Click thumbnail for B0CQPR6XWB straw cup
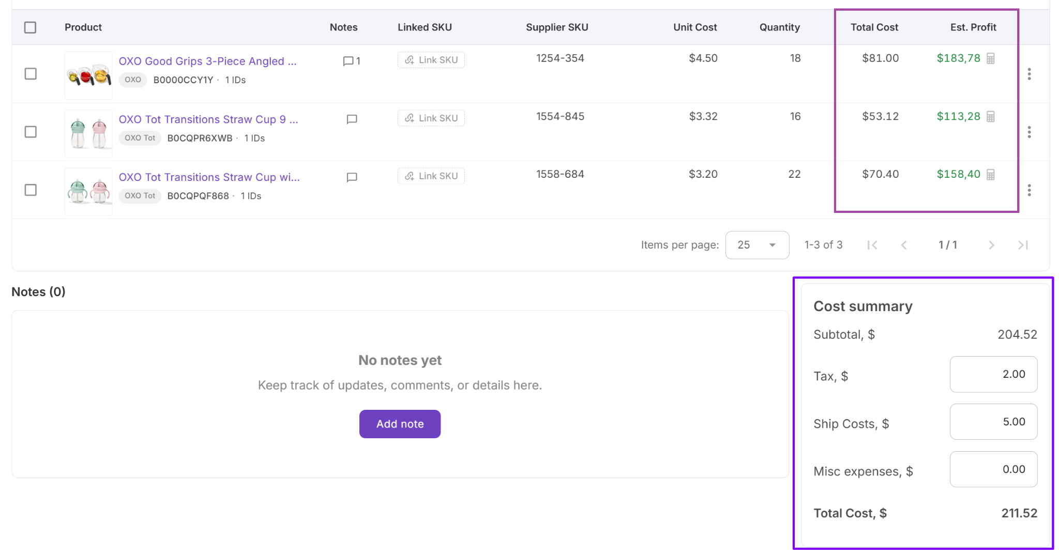 88,133
